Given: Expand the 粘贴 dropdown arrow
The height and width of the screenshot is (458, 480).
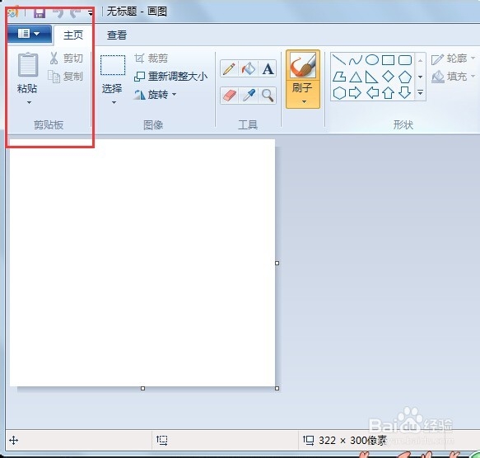Looking at the screenshot, I should (x=29, y=102).
